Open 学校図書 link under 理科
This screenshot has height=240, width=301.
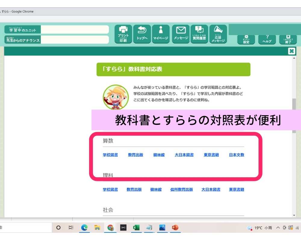point(110,190)
